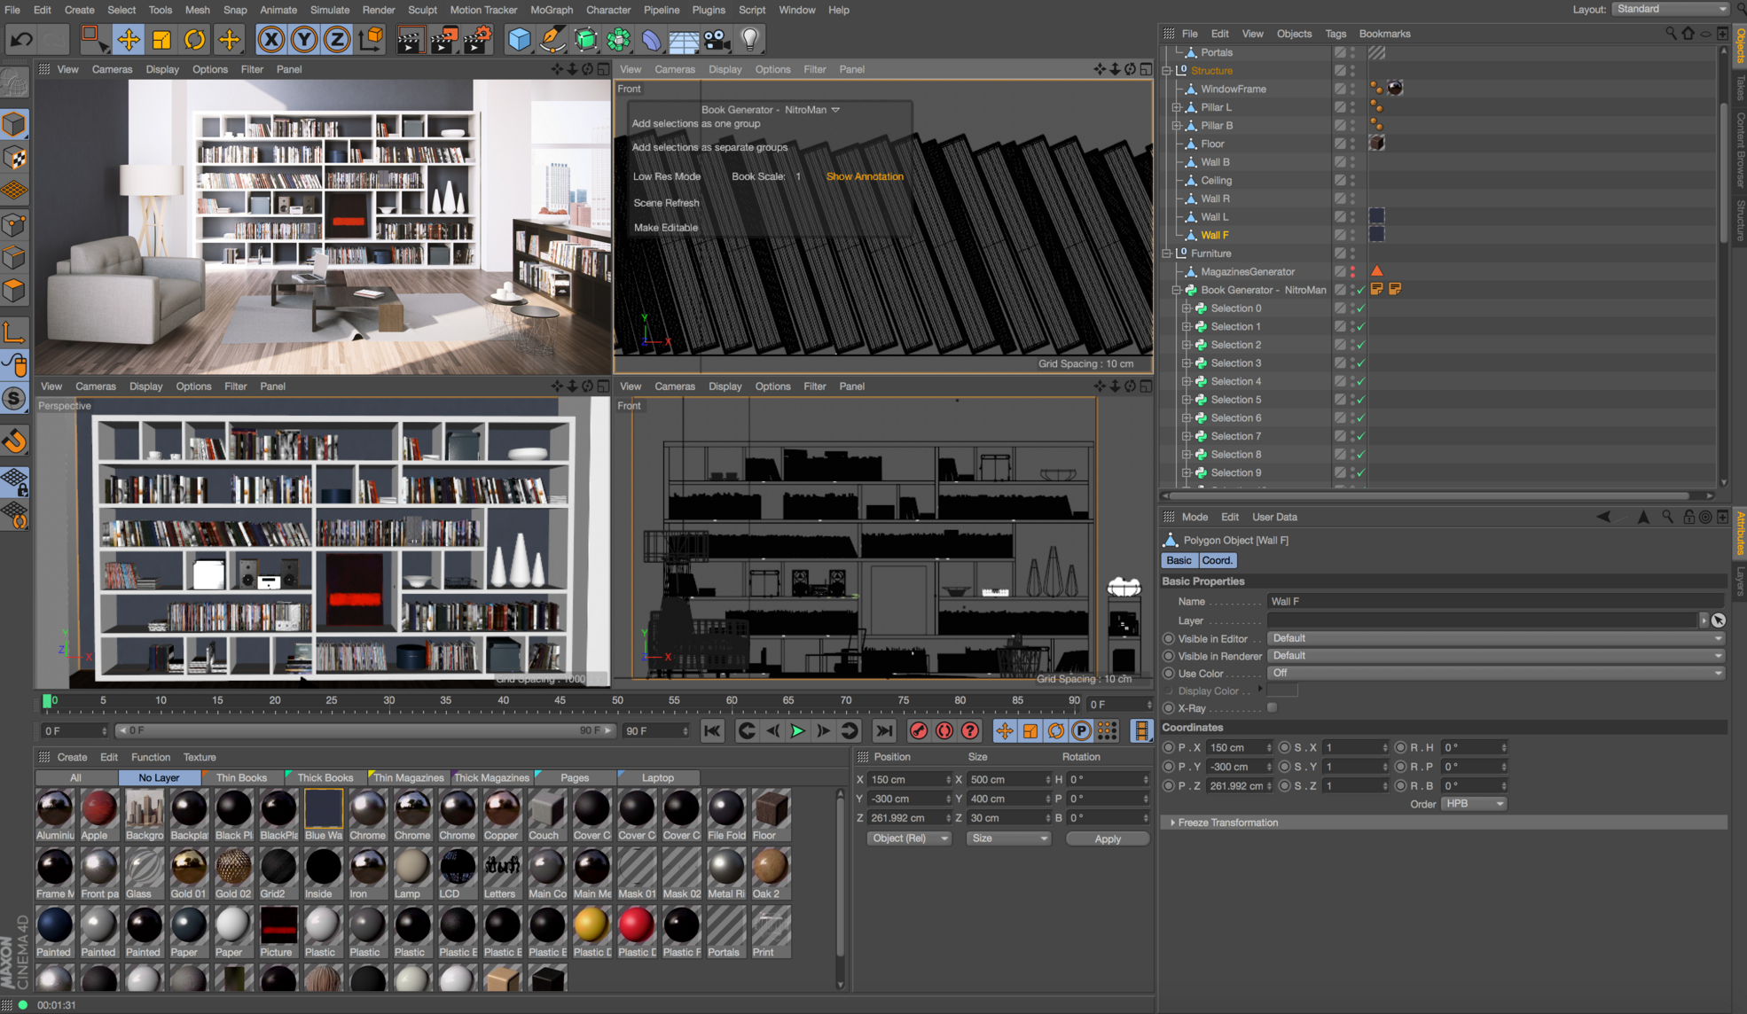Viewport: 1747px width, 1014px height.
Task: Add a Cube primitive object
Action: click(x=519, y=39)
